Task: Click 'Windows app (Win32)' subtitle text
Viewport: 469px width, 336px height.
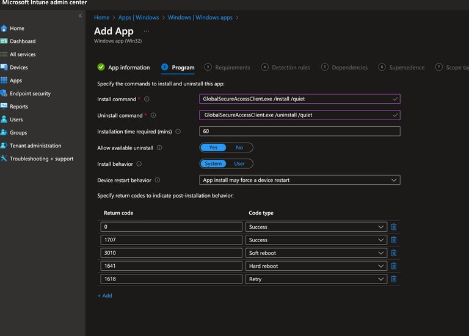Action: [x=118, y=41]
